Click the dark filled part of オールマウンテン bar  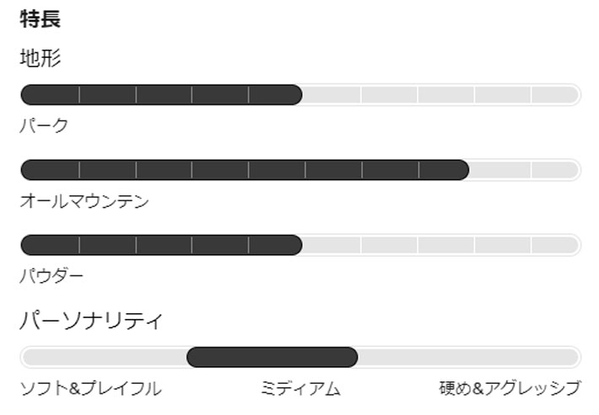[245, 170]
